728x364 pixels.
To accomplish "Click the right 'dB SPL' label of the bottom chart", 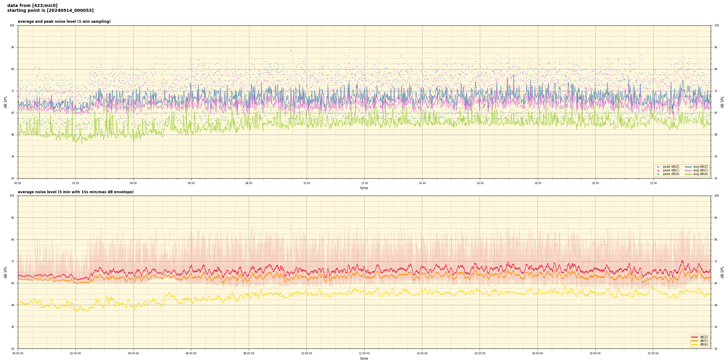I will click(x=722, y=272).
